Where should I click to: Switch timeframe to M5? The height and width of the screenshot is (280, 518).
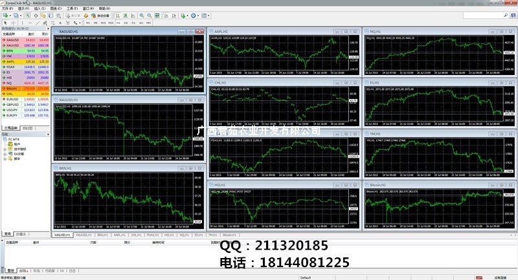point(95,23)
